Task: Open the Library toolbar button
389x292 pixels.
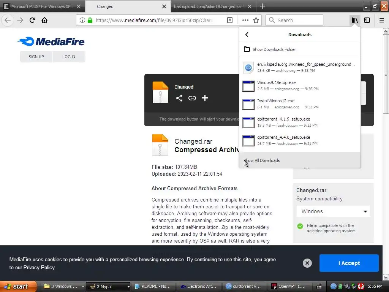Action: pyautogui.click(x=355, y=20)
